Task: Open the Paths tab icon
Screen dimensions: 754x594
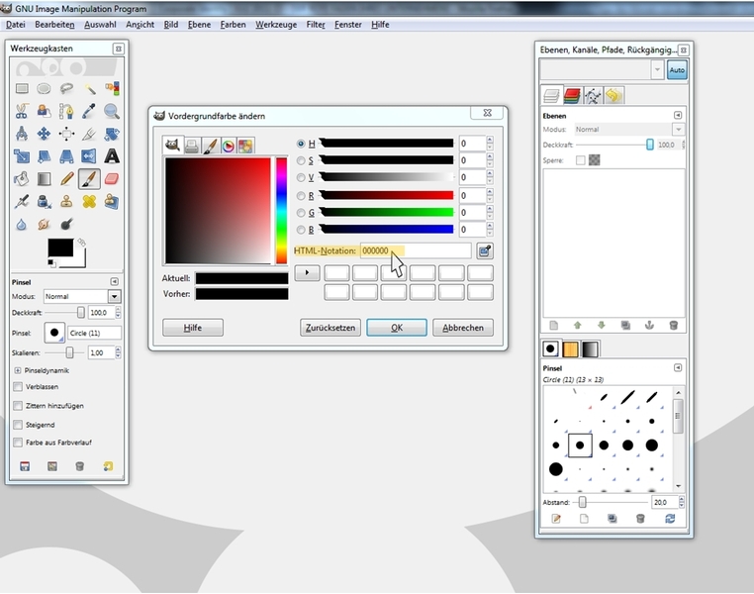Action: pos(593,96)
